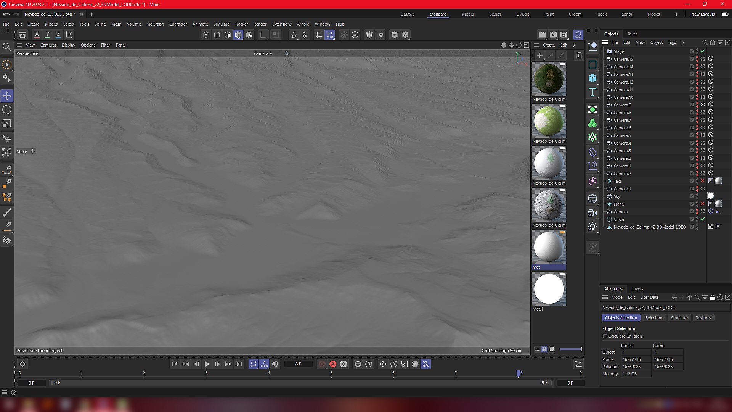Click the Play Forward button
The height and width of the screenshot is (412, 732).
pos(207,364)
